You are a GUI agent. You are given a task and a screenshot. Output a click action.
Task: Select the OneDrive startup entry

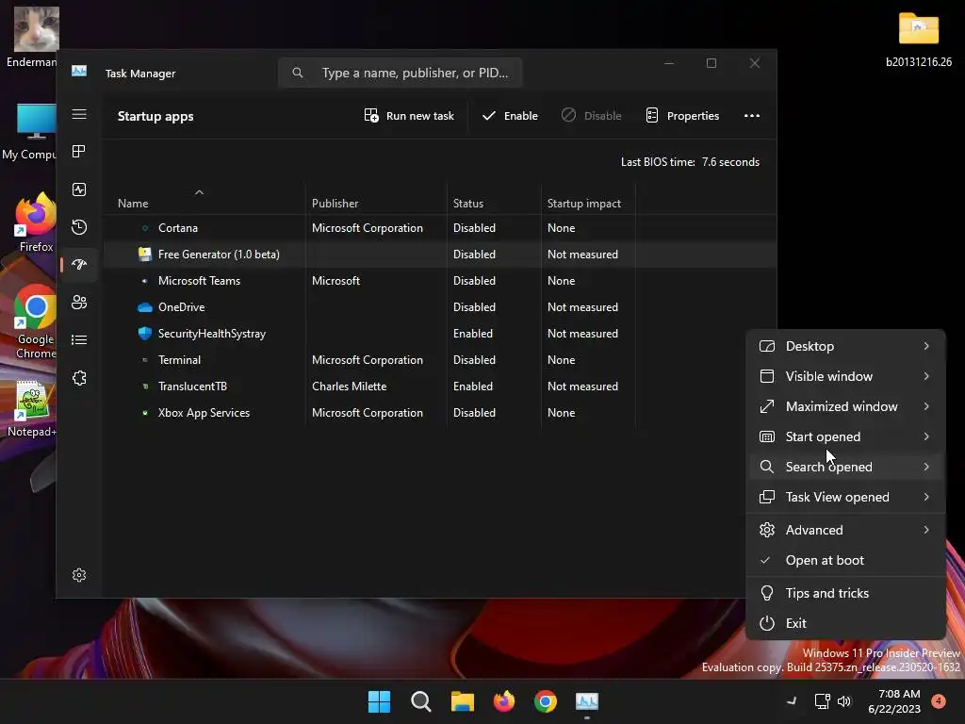click(x=439, y=307)
